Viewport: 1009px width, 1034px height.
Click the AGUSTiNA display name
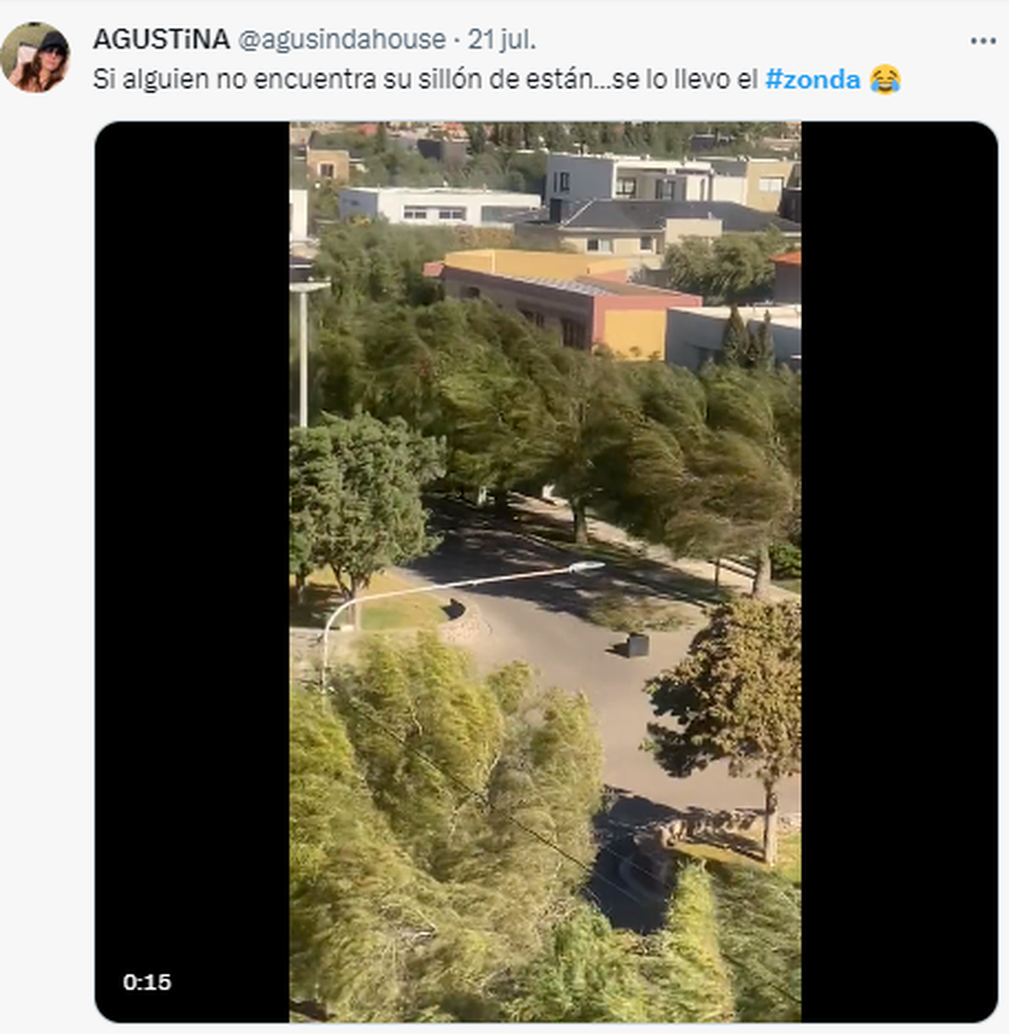tap(161, 39)
